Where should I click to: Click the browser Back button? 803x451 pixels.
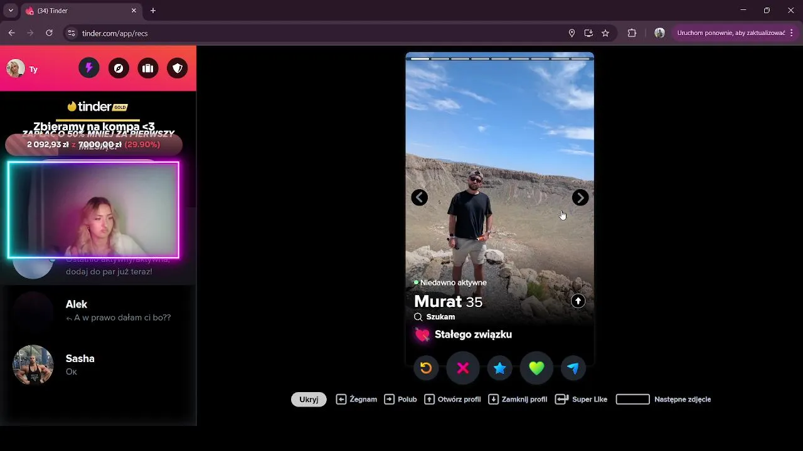pyautogui.click(x=11, y=33)
